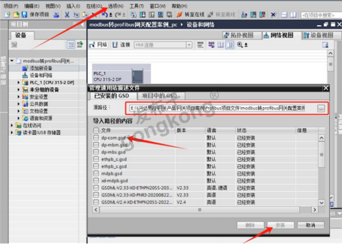The width and height of the screenshot is (342, 244).
Task: Check the dp-mbm.gsd file checkbox
Action: [96, 145]
